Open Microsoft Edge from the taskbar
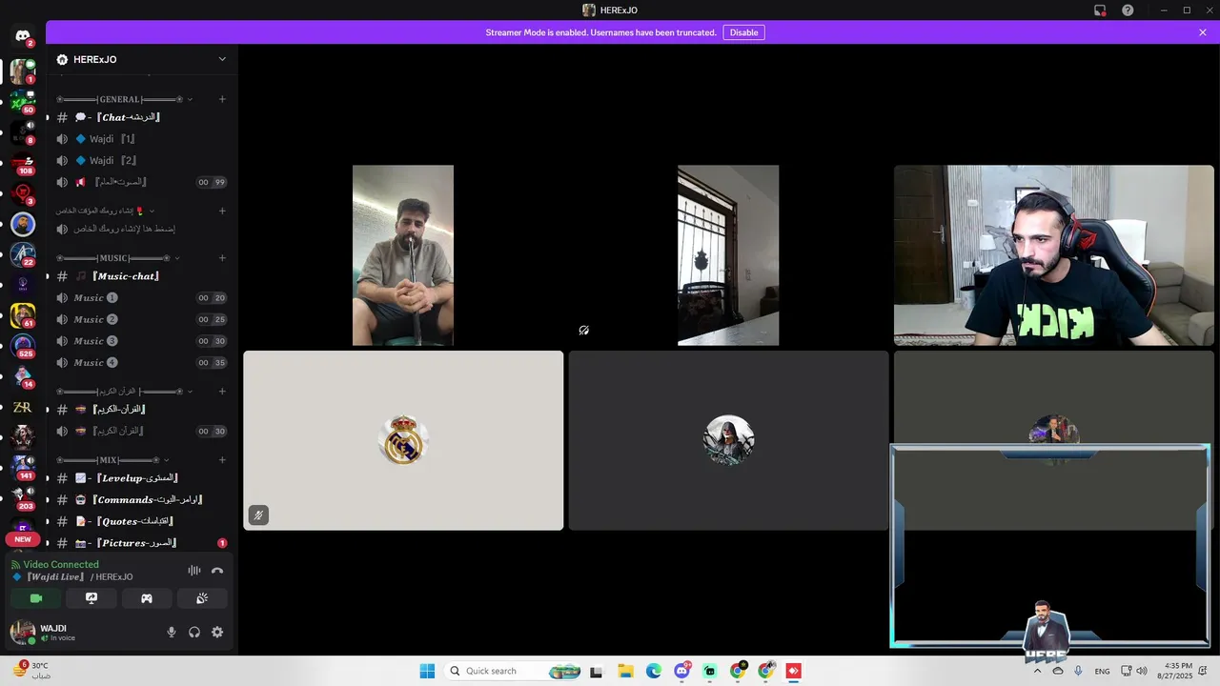Screen dimensions: 1220x686 pos(654,671)
